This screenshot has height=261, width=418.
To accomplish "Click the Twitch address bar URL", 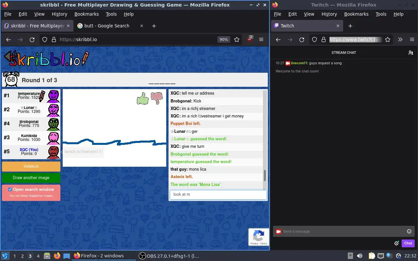I will pos(355,39).
